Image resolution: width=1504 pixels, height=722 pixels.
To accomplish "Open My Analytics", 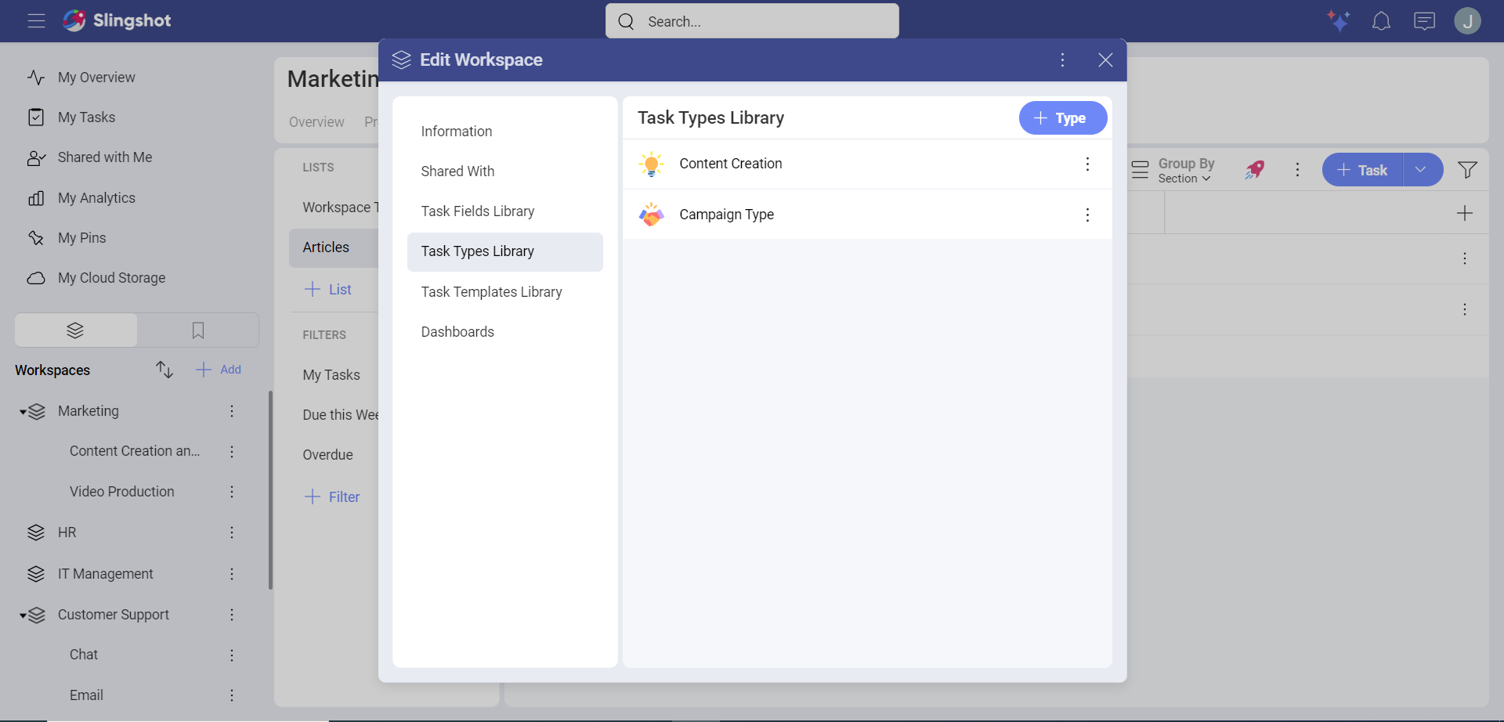I will (96, 198).
